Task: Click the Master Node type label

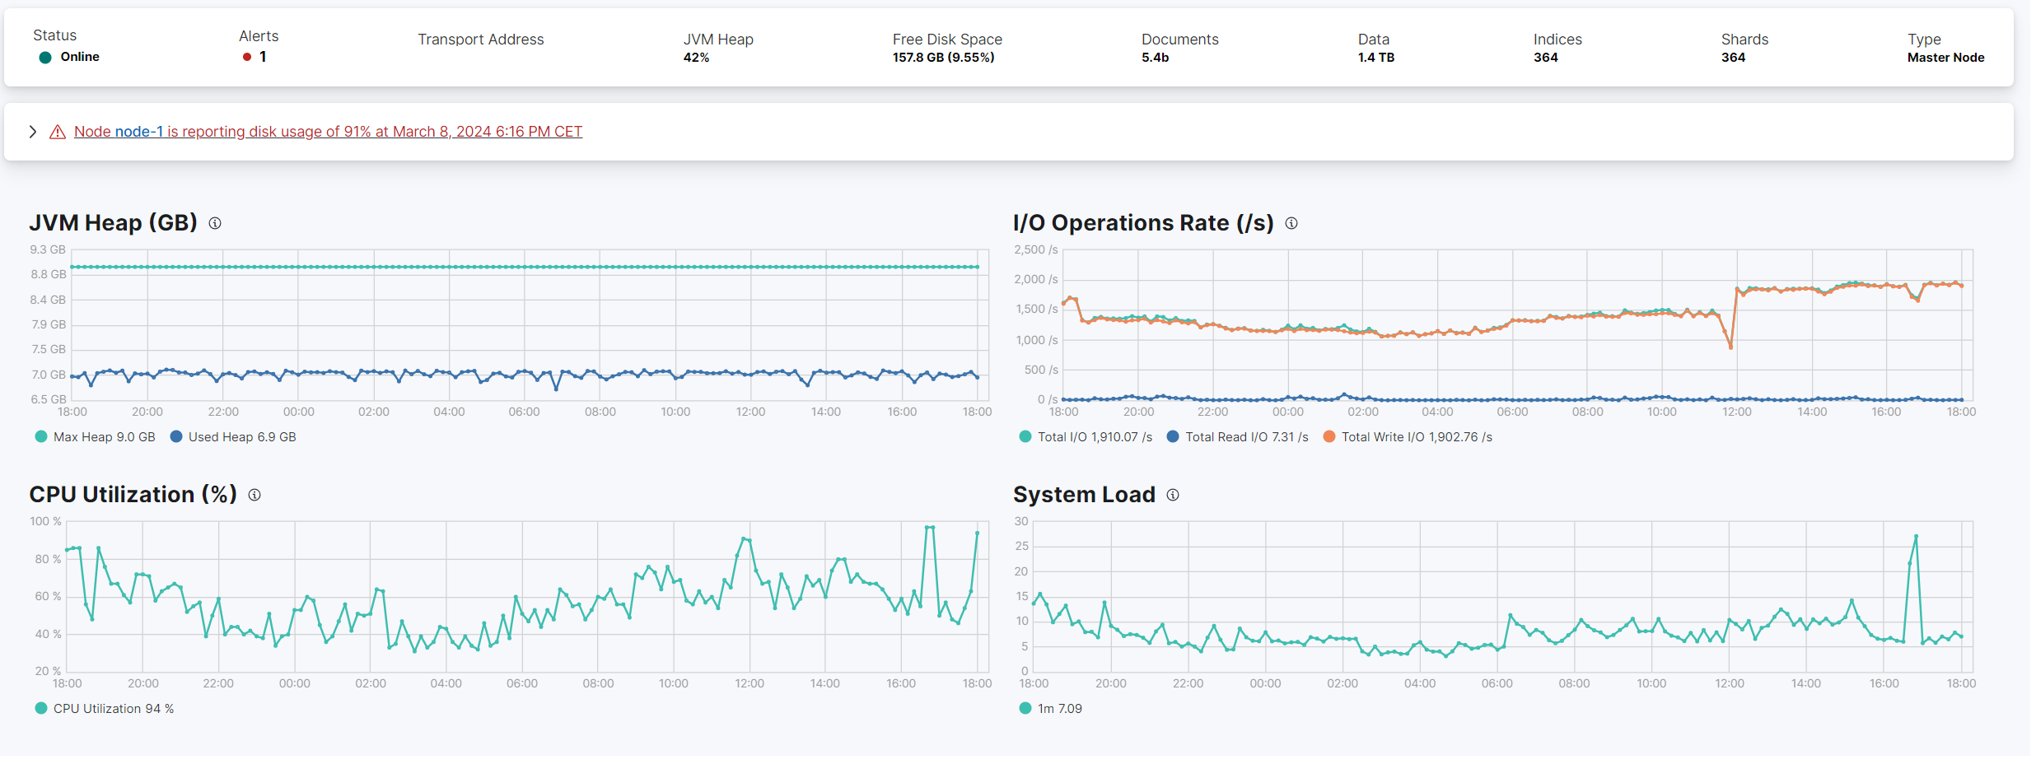Action: (1945, 58)
